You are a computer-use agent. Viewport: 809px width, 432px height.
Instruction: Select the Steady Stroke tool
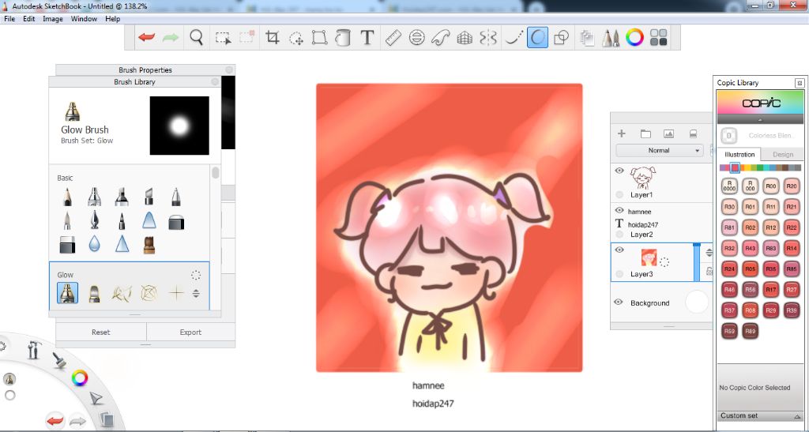[x=514, y=37]
